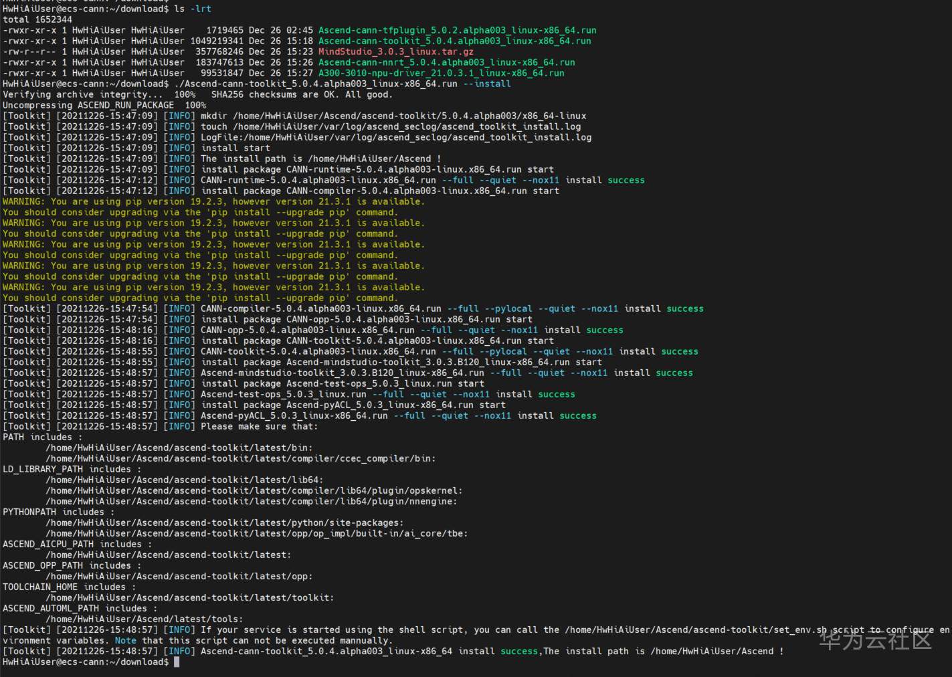
Task: Click the compiler/ccec_compiler/bin: path
Action: click(241, 458)
